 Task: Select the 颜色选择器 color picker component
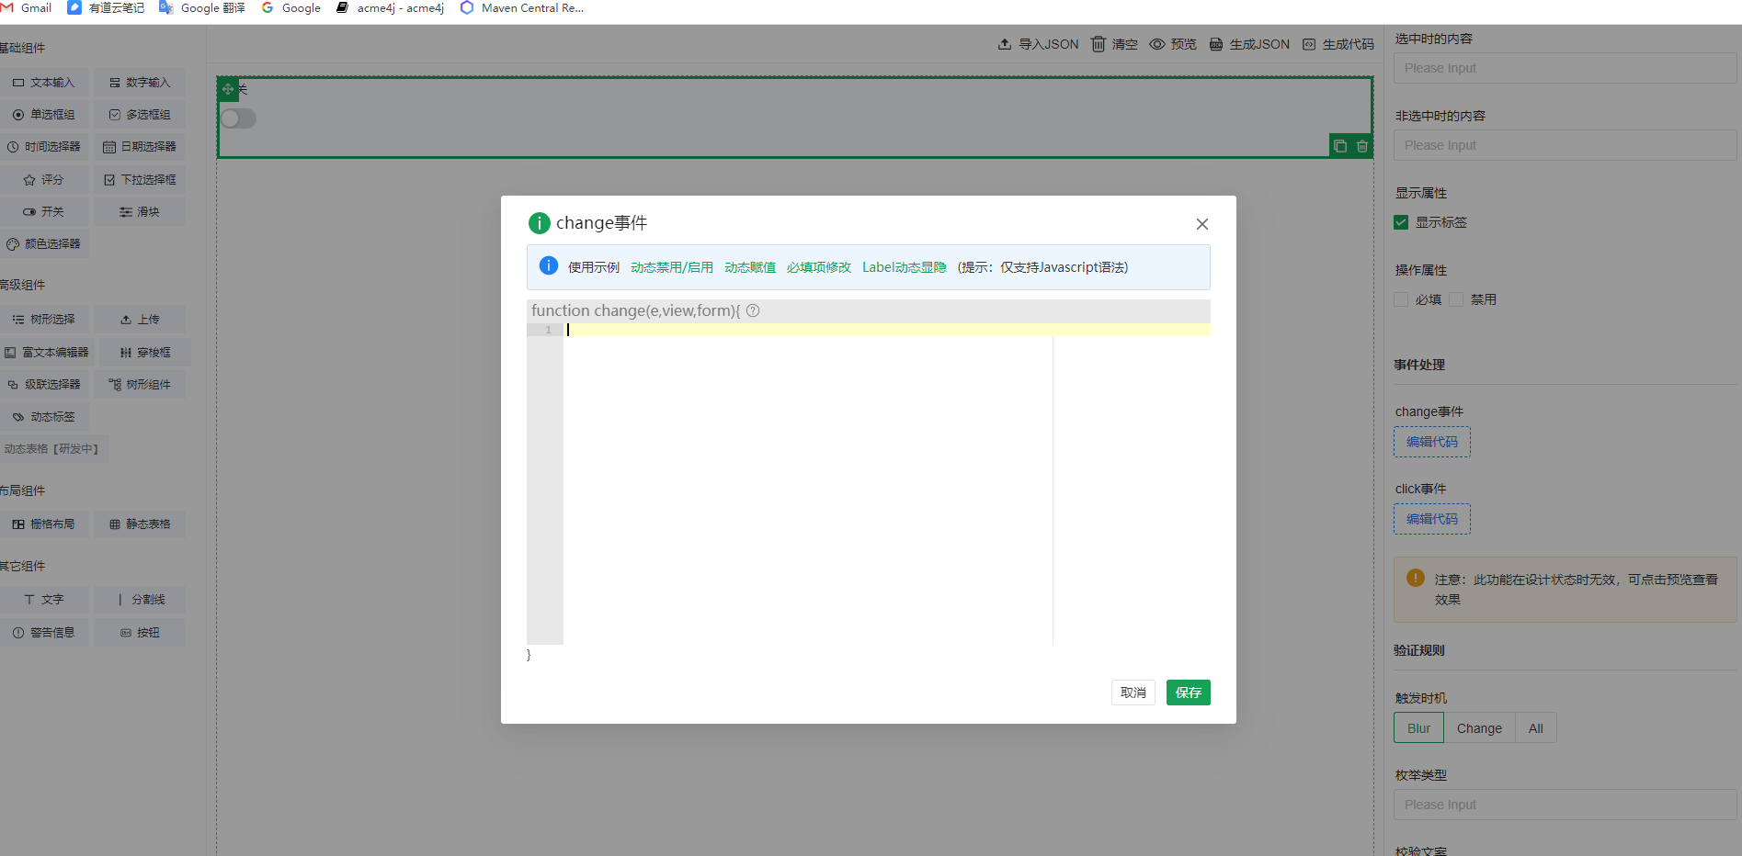pyautogui.click(x=45, y=243)
